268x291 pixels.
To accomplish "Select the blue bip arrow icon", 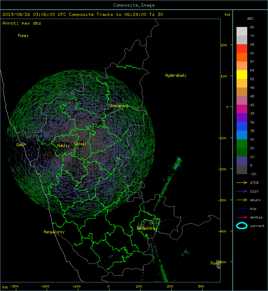I will tap(242, 209).
